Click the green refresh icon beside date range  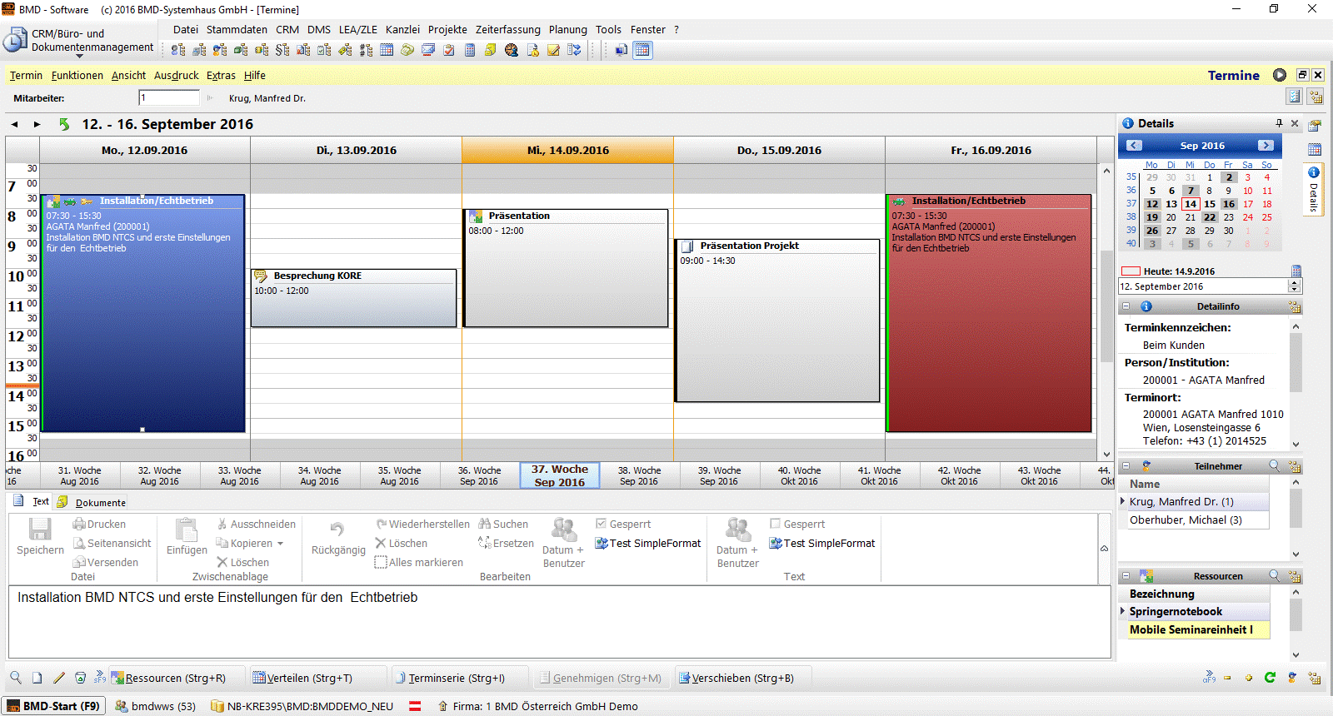[x=64, y=124]
